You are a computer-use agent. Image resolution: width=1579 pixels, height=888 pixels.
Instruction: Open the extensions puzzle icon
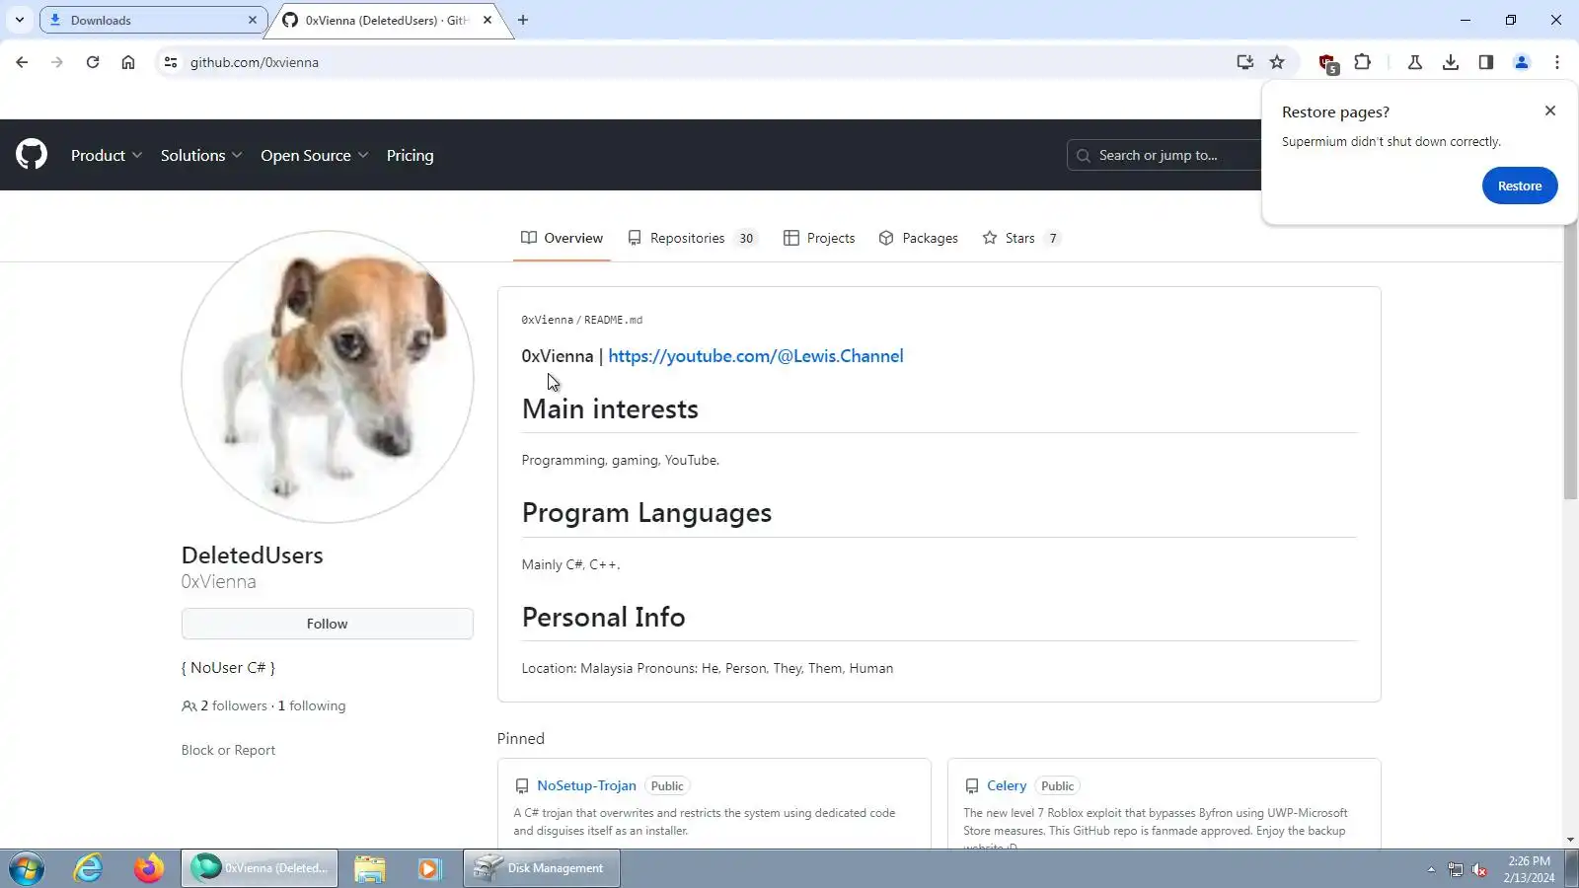coord(1363,62)
